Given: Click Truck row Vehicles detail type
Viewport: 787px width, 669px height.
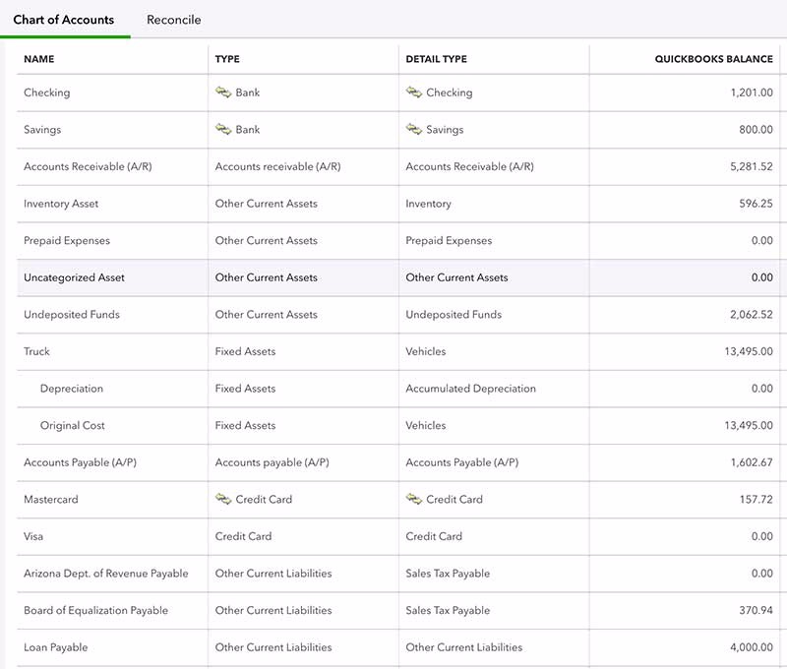Looking at the screenshot, I should tap(426, 351).
